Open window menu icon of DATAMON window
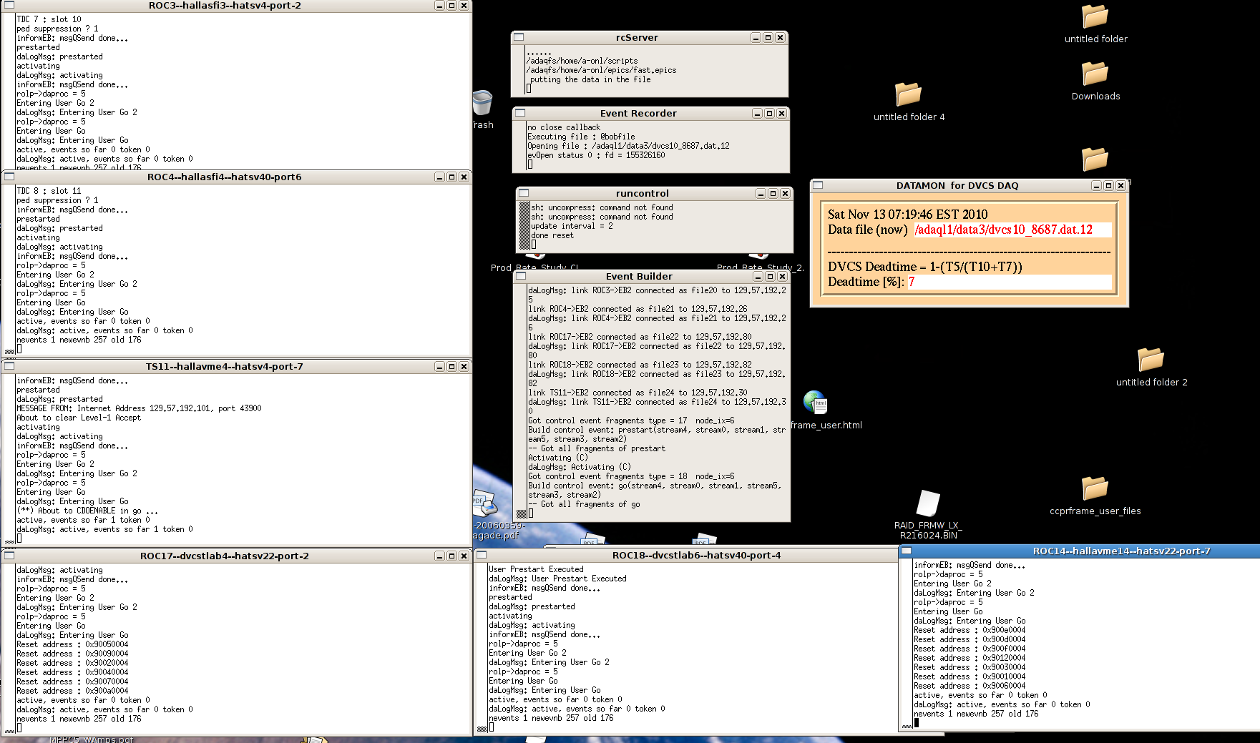 pos(818,185)
